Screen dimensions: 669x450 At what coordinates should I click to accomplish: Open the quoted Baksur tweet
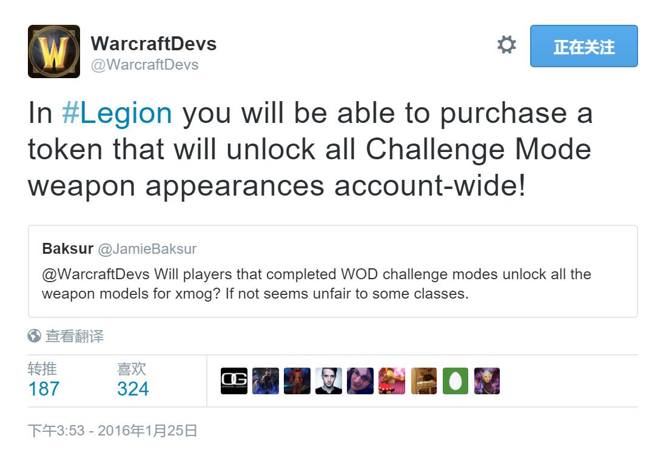[x=333, y=271]
